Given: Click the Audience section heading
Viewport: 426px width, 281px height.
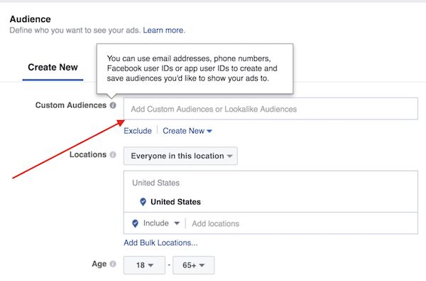Looking at the screenshot, I should 30,19.
